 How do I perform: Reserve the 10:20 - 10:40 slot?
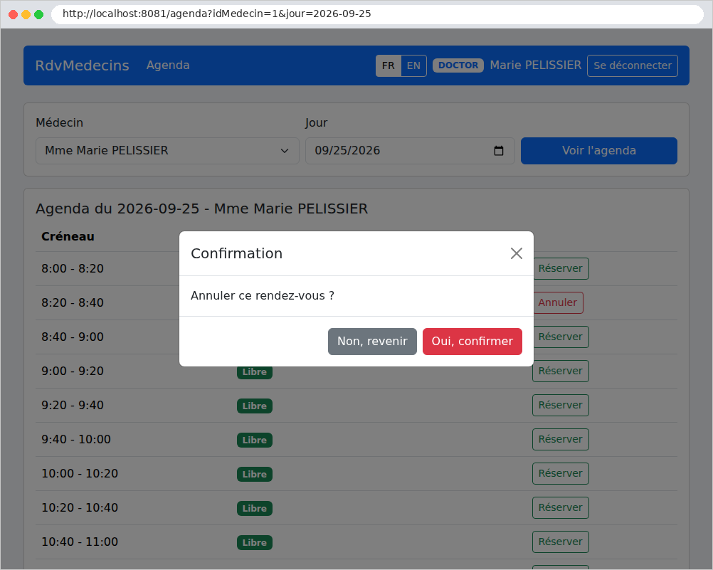pos(560,507)
